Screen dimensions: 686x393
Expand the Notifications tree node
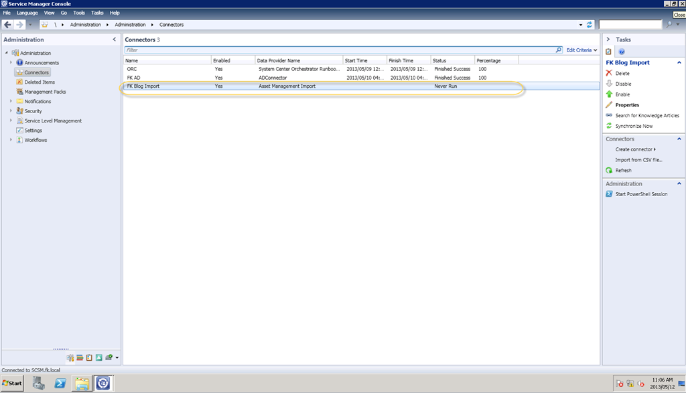tap(11, 102)
